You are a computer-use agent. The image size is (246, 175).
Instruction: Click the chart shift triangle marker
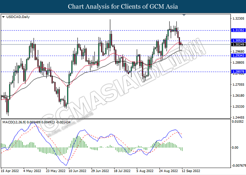[184, 15]
